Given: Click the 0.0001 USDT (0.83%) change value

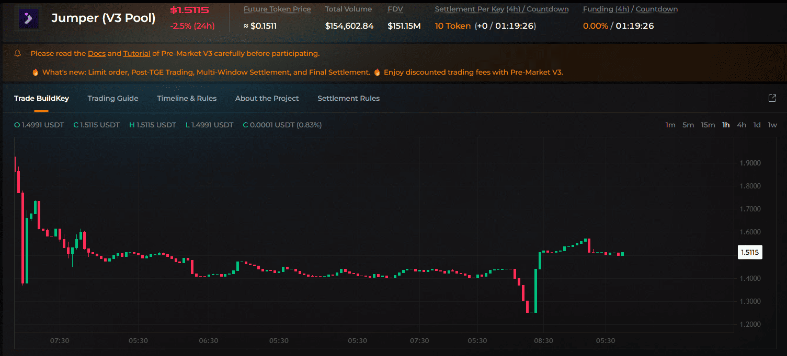Looking at the screenshot, I should [x=282, y=125].
